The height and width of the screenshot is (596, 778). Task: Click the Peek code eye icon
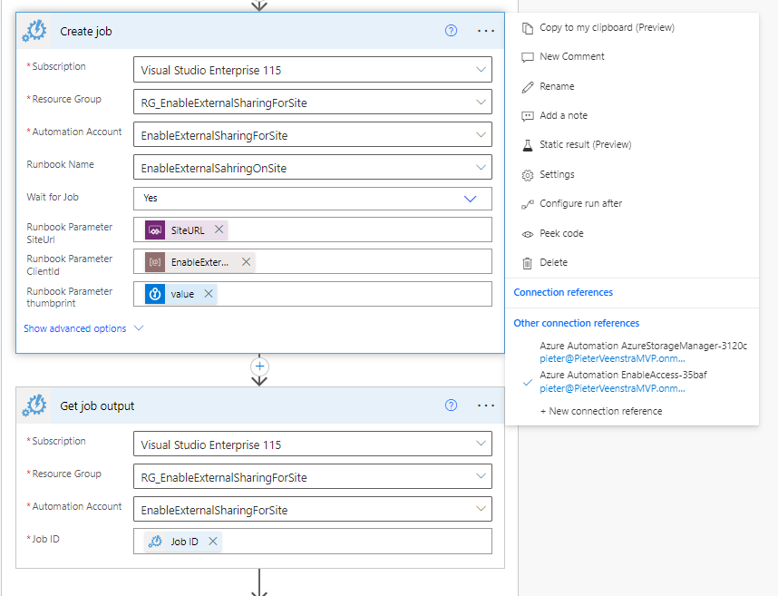pos(528,234)
